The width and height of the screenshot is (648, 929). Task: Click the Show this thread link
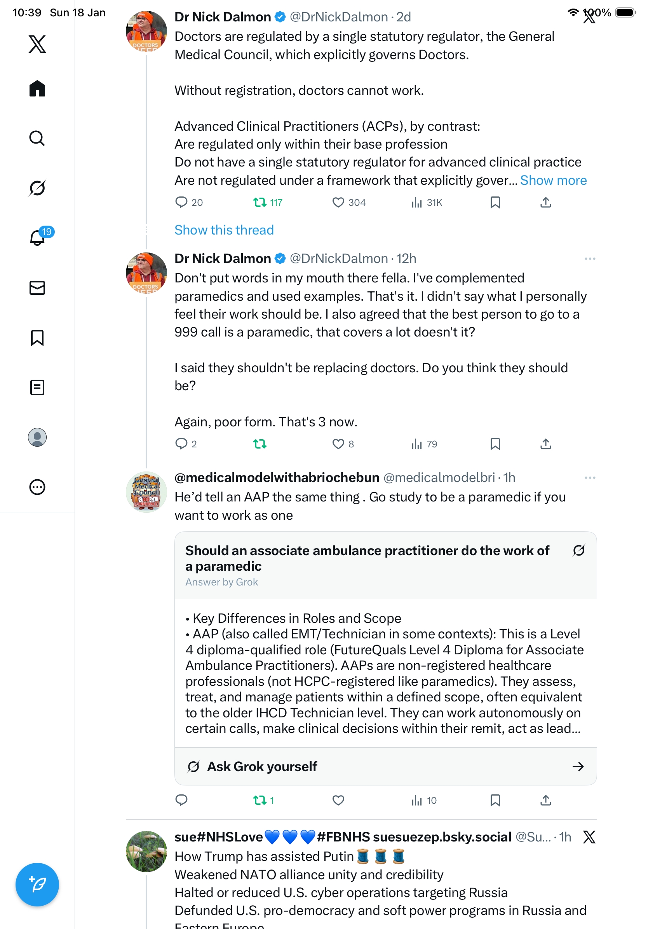[224, 230]
